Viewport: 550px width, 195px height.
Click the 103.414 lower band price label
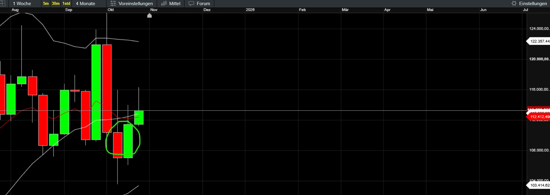coord(539,185)
